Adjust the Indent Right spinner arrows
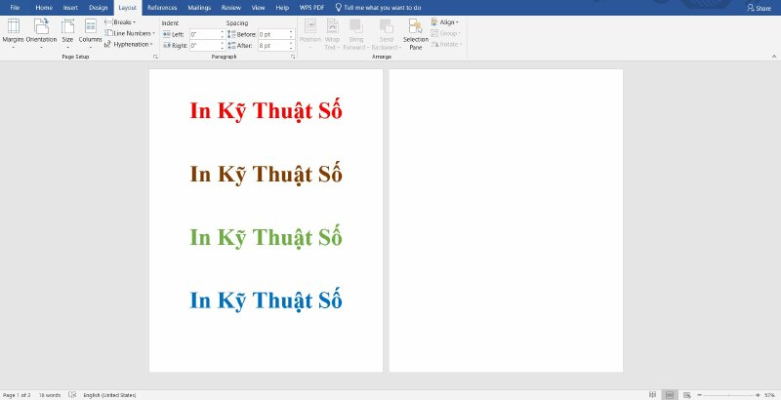781x400 pixels. (x=223, y=45)
